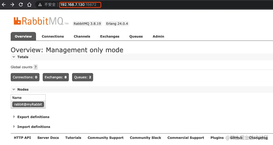The width and height of the screenshot is (273, 145).
Task: Open the Connections tab
Action: [x=53, y=36]
